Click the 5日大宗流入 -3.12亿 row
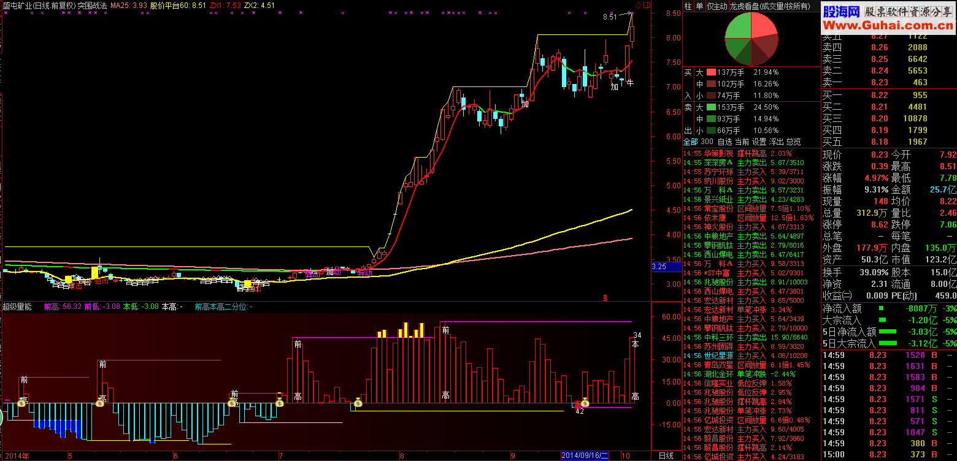The width and height of the screenshot is (957, 461). point(889,343)
